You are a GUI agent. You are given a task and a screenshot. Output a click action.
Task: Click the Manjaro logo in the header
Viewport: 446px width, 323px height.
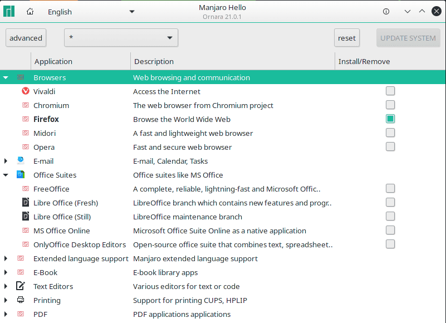(x=9, y=11)
